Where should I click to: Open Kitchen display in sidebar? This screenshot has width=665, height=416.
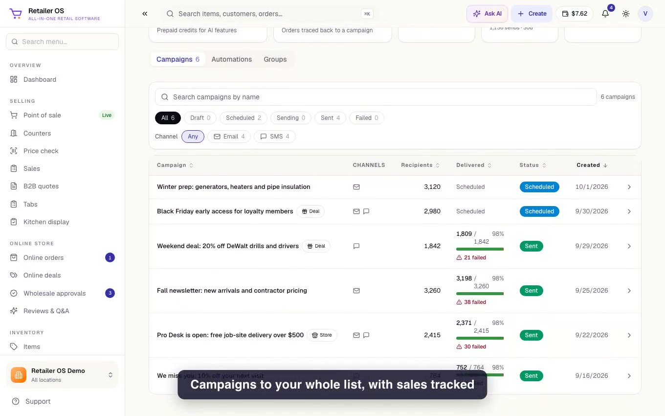pyautogui.click(x=62, y=222)
